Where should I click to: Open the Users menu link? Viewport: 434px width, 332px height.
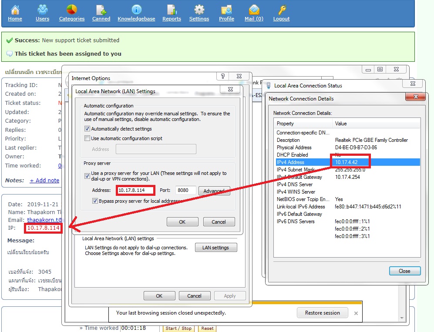pos(42,19)
